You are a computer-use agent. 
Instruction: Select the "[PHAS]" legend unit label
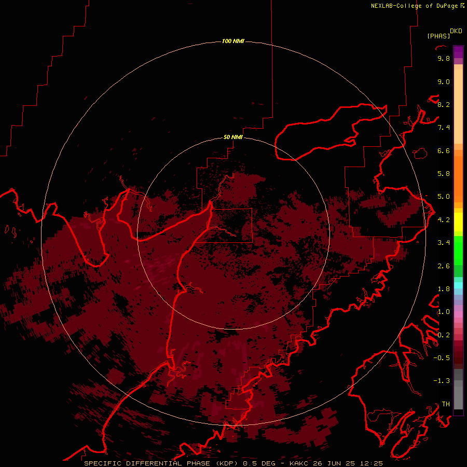click(x=438, y=36)
